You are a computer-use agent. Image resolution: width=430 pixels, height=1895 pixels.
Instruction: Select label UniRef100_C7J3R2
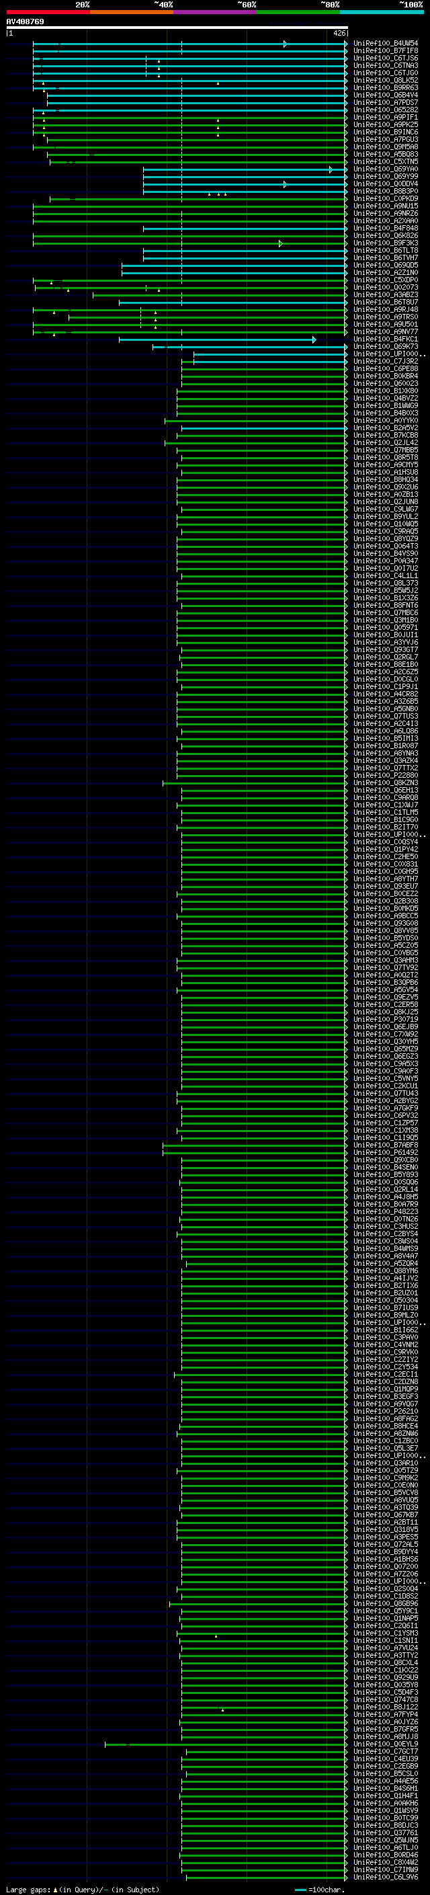coord(385,361)
